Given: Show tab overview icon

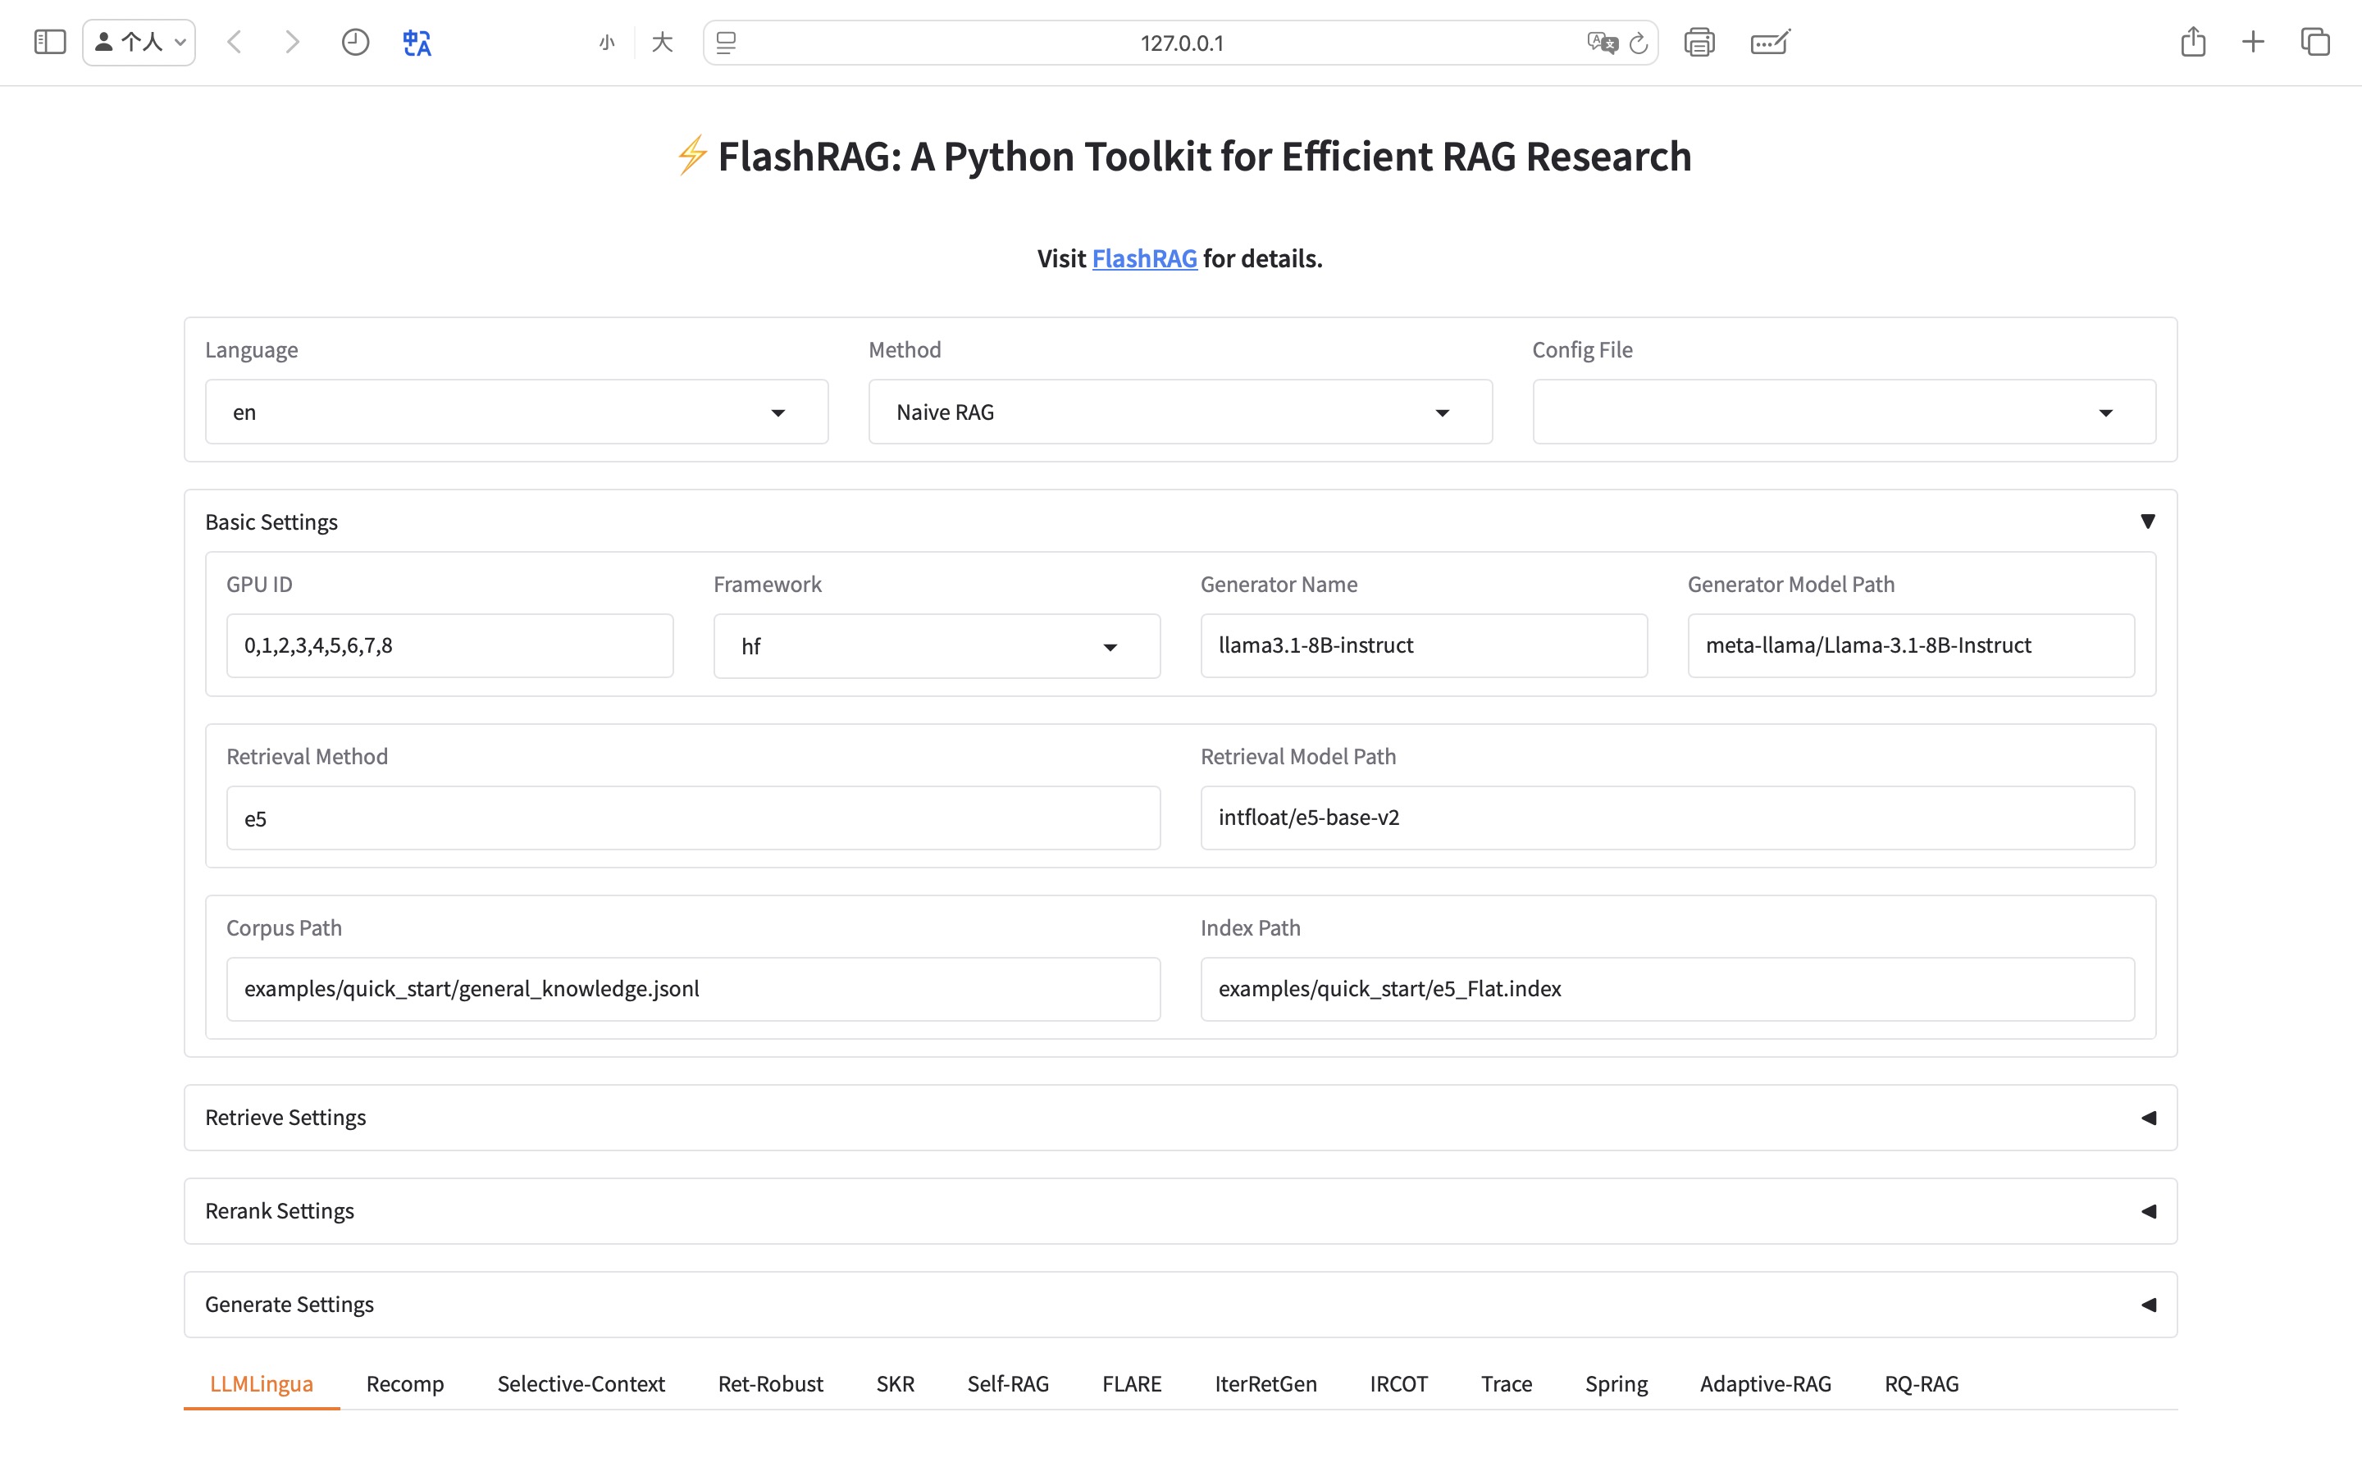Looking at the screenshot, I should point(2315,42).
